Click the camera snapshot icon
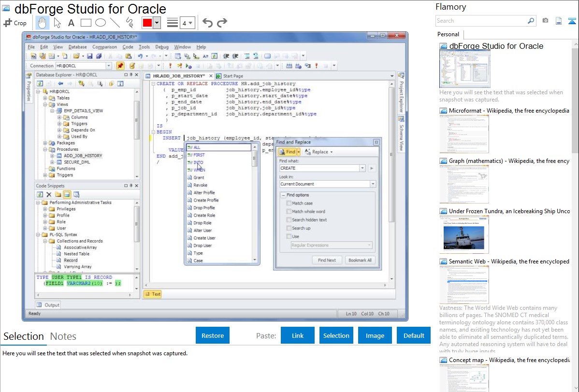 point(545,21)
